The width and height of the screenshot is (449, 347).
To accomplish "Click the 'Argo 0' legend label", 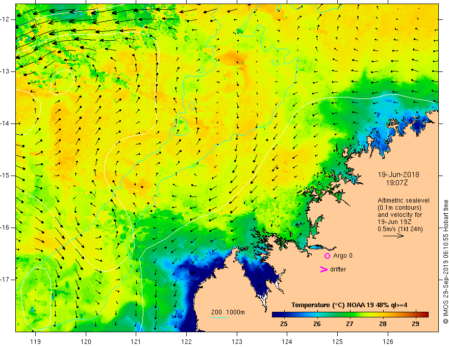I will (343, 256).
